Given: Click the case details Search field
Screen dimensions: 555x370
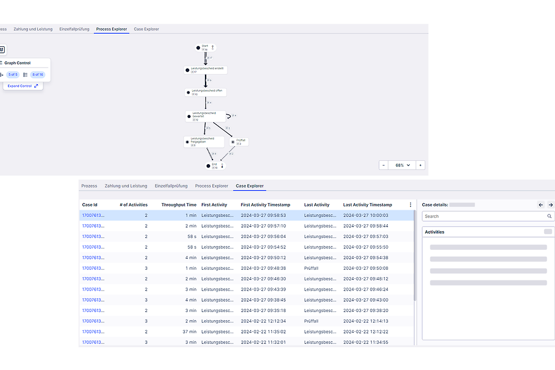Looking at the screenshot, I should (x=483, y=216).
